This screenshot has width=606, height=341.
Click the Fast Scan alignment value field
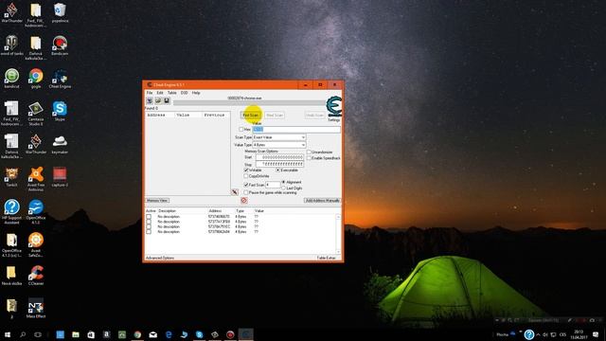click(273, 185)
